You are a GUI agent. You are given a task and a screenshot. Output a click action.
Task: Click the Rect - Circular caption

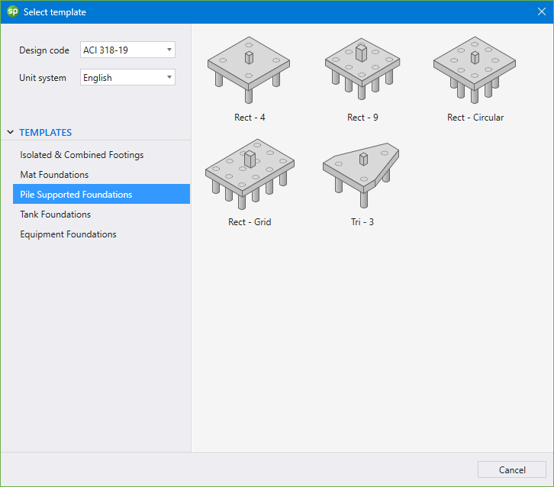pyautogui.click(x=475, y=118)
